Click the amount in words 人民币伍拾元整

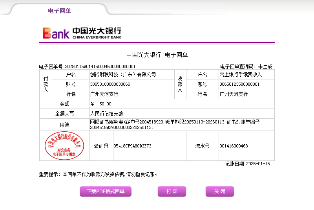coord(107,114)
